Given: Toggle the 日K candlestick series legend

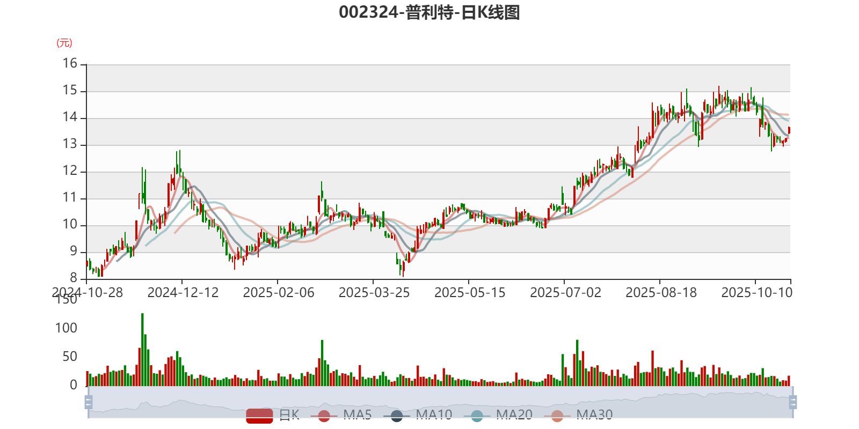Looking at the screenshot, I should click(273, 415).
